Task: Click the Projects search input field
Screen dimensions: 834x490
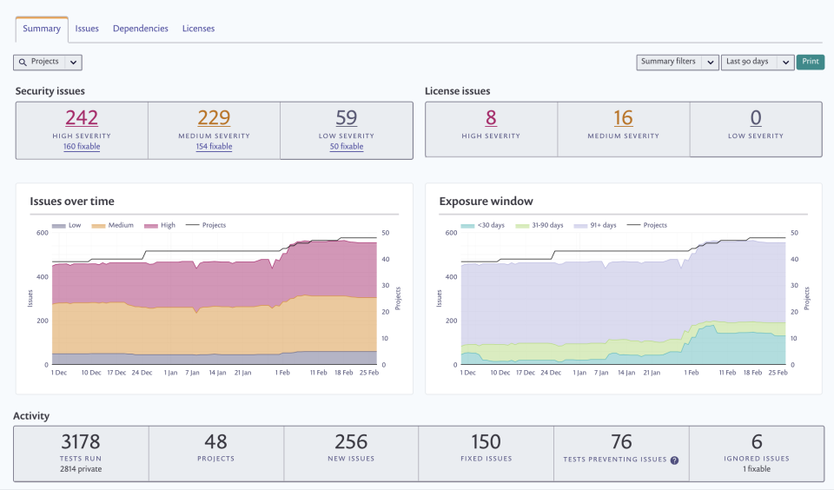Action: click(x=47, y=63)
